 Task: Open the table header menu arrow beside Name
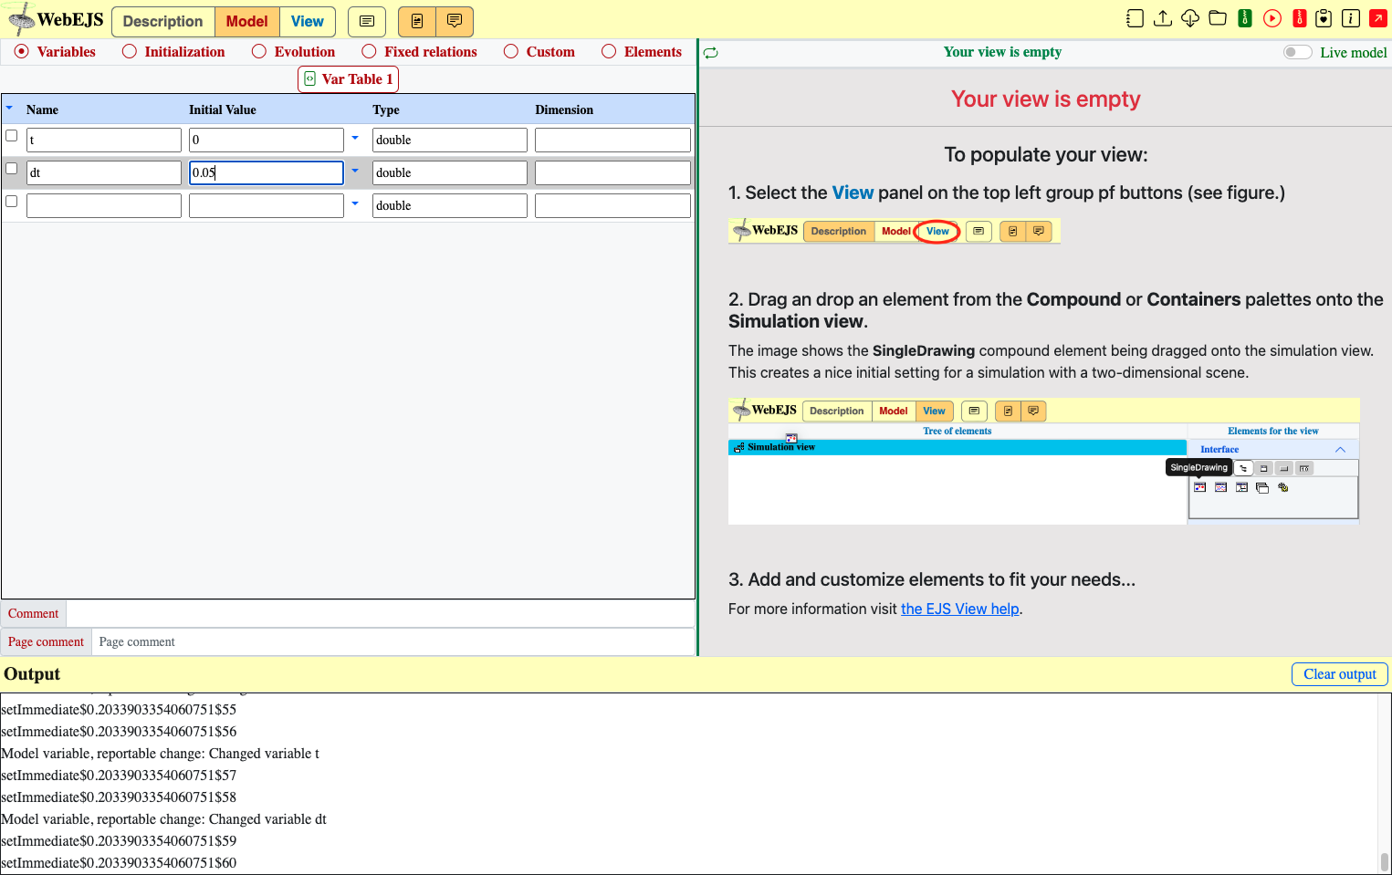[9, 108]
